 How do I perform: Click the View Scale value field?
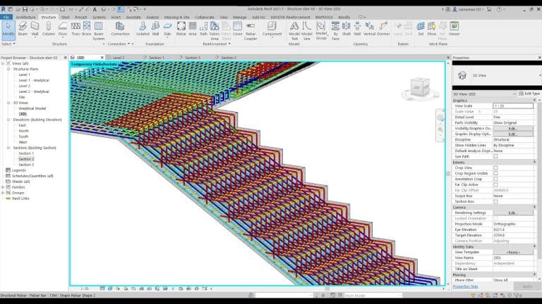click(513, 106)
